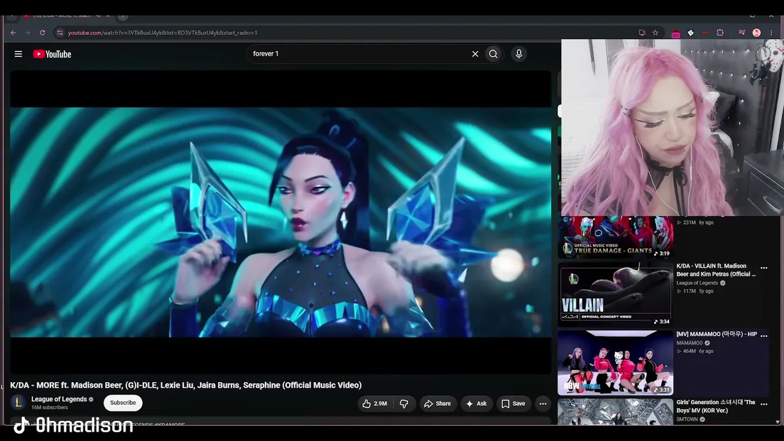Image resolution: width=784 pixels, height=441 pixels.
Task: Select the youtube.com address bar URL
Action: 162,32
